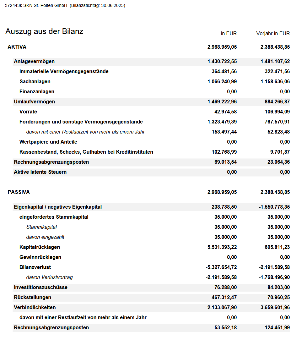Select the AKTIVA section label
The image size is (296, 345).
tap(17, 47)
